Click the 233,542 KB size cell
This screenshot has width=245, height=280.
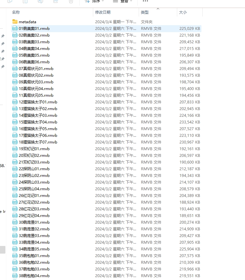190,122
